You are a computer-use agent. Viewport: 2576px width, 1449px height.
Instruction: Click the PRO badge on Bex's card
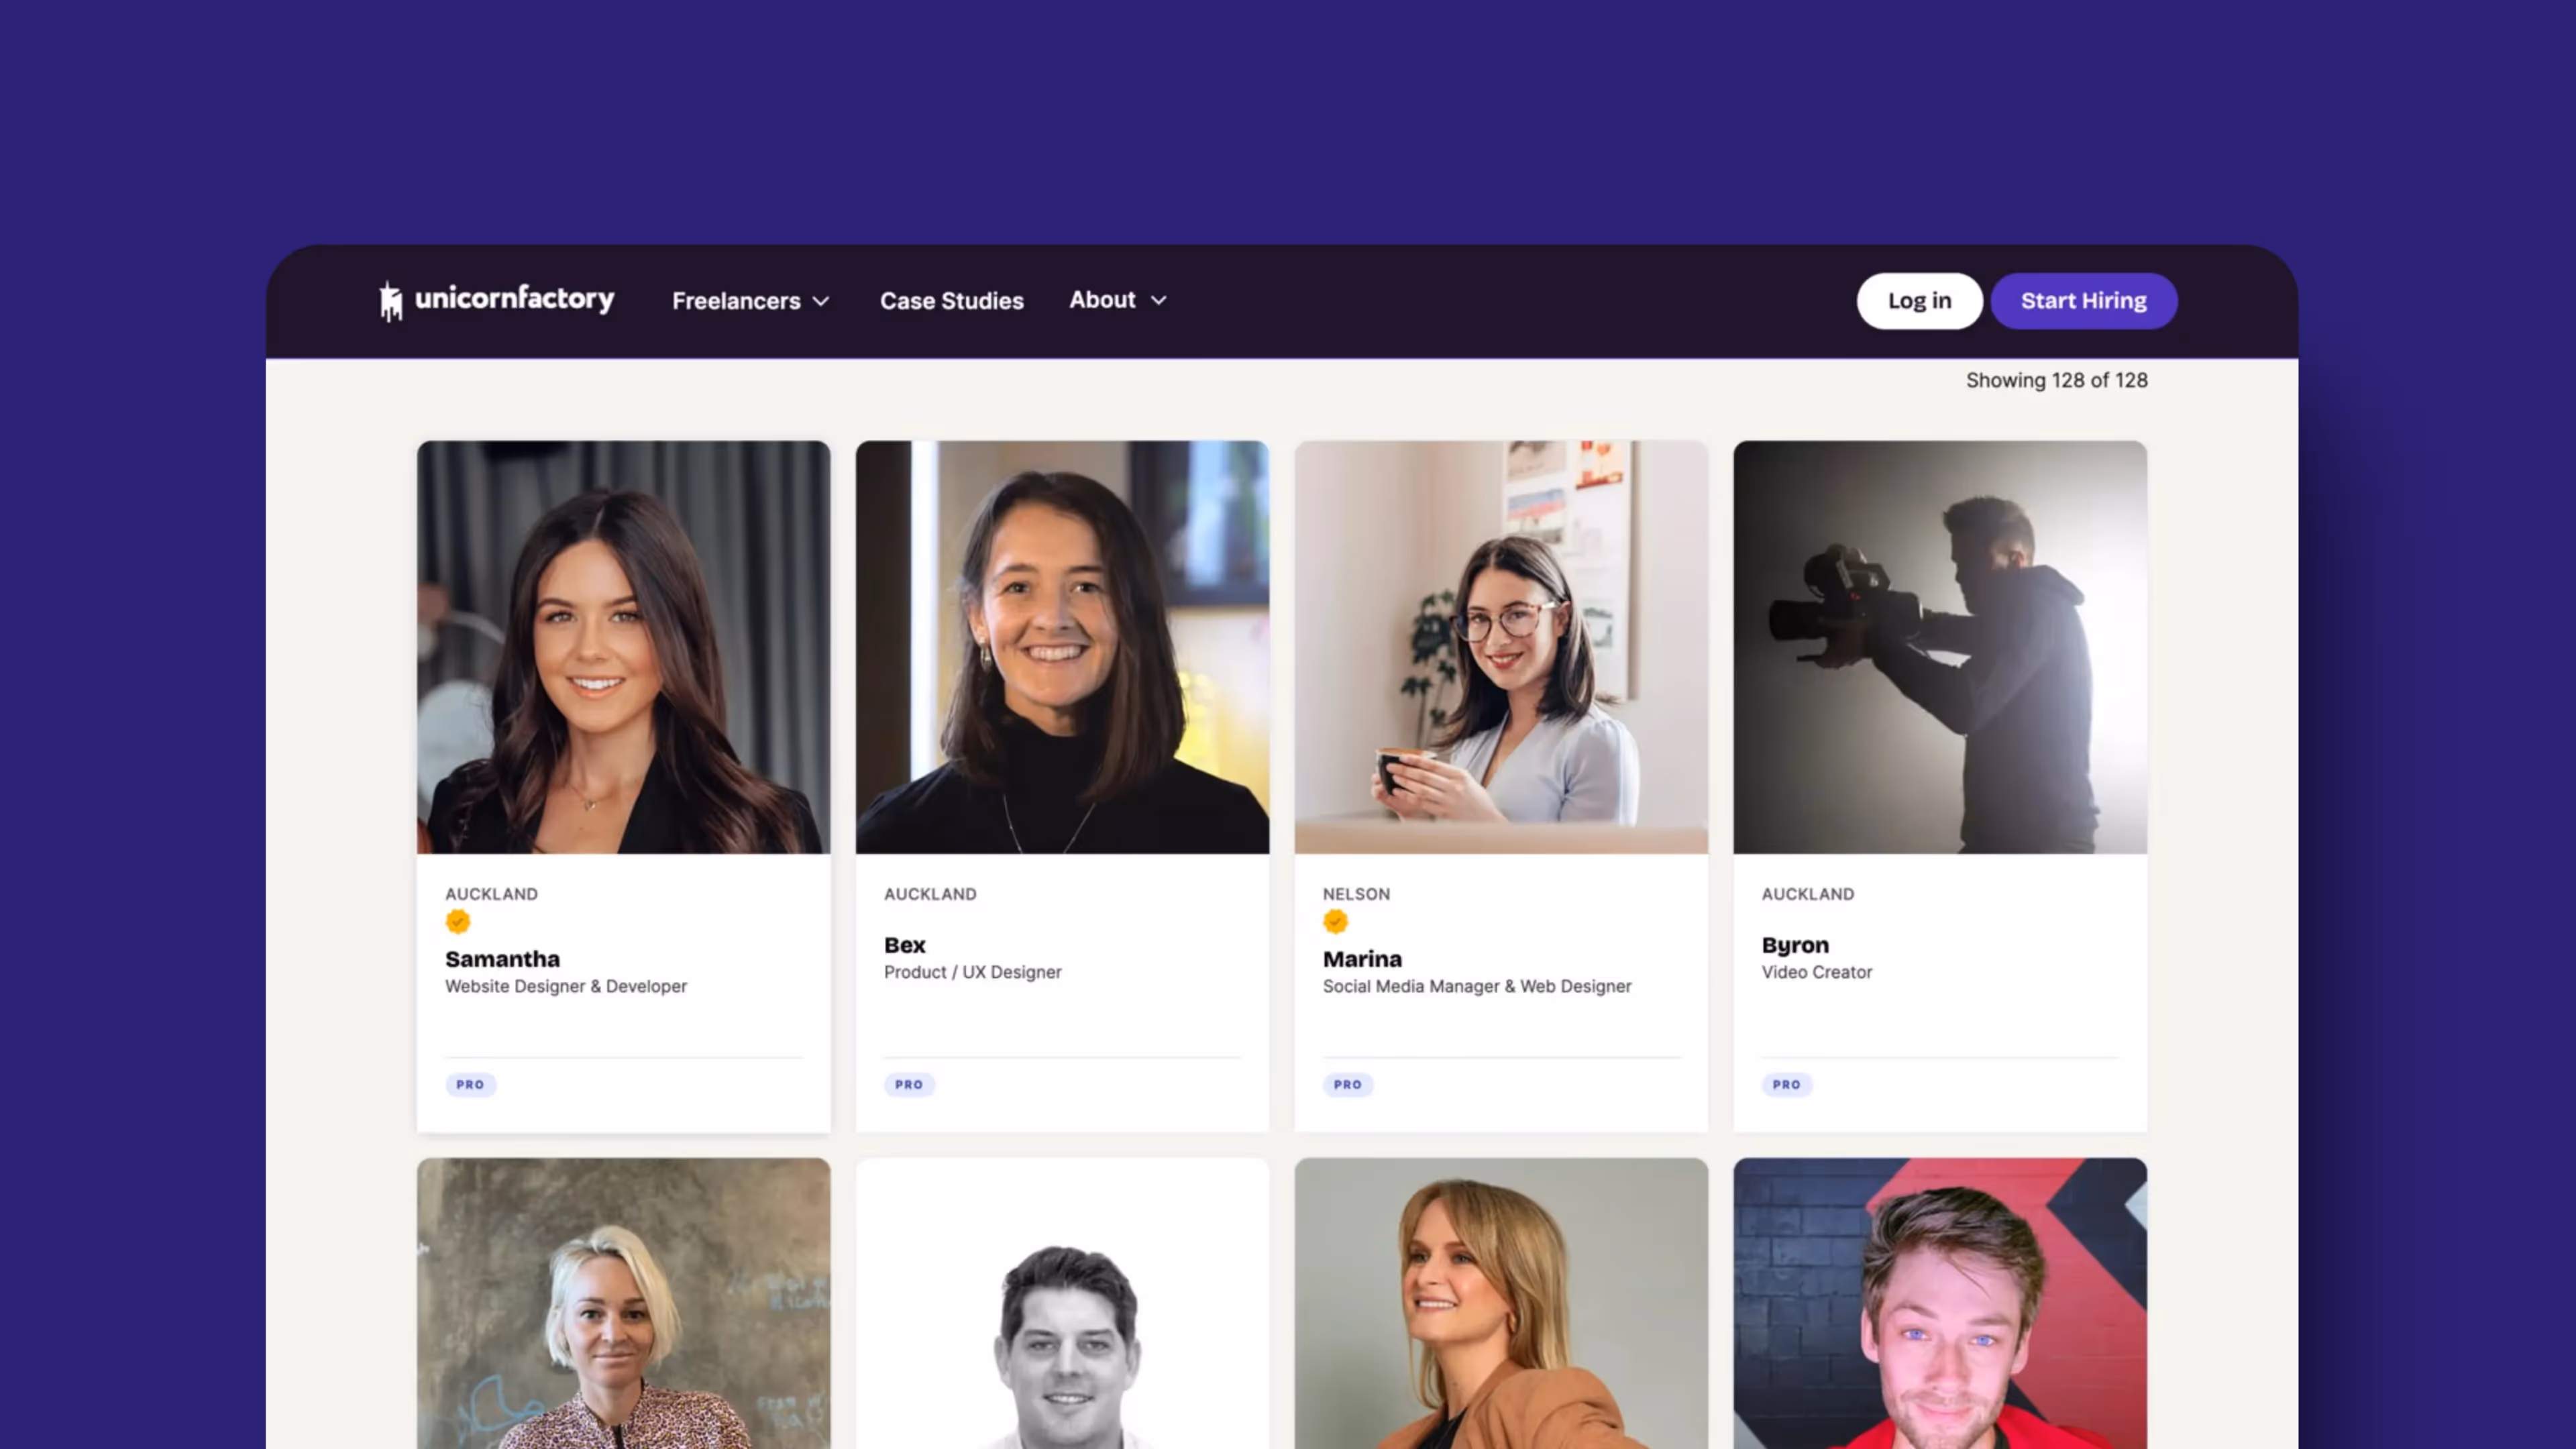click(909, 1084)
